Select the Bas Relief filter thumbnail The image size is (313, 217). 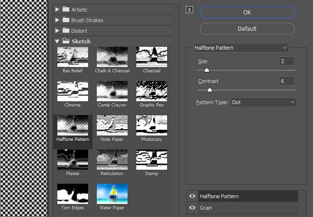[73, 57]
